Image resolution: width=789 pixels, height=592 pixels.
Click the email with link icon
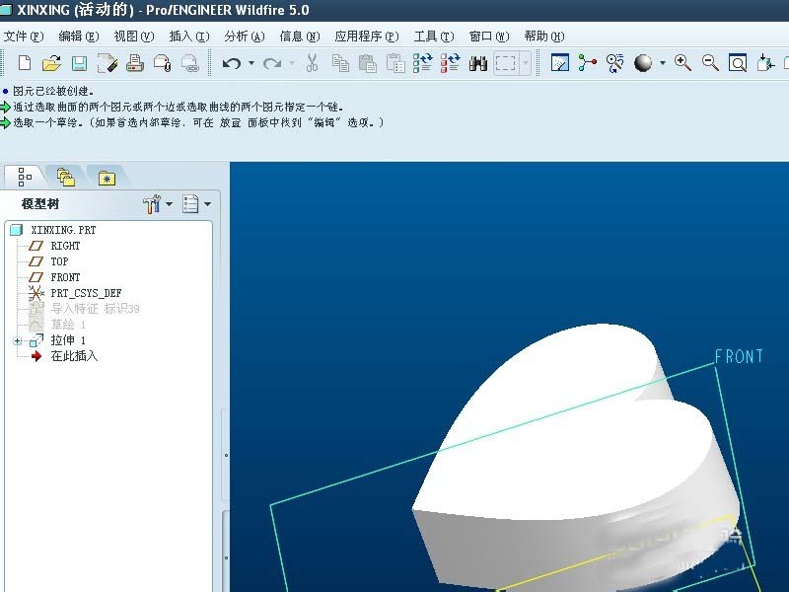coord(189,63)
